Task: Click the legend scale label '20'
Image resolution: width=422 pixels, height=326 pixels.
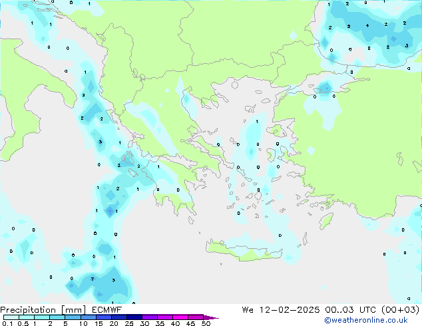Action: [114, 323]
